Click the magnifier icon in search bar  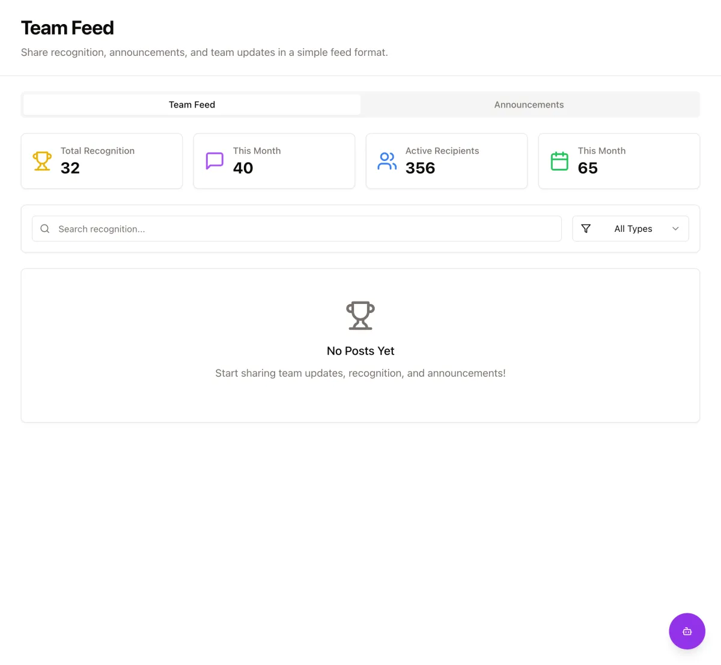pos(45,229)
